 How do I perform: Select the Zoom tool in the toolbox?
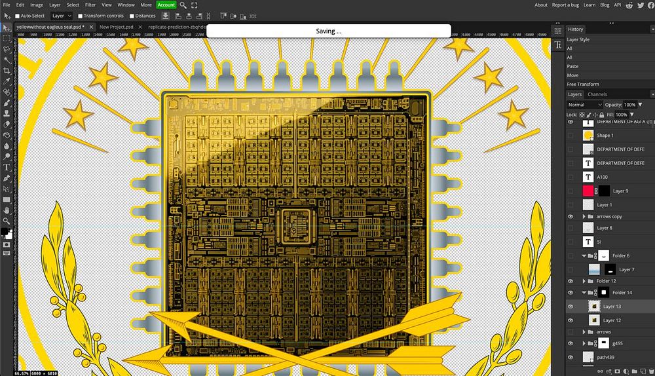click(7, 221)
